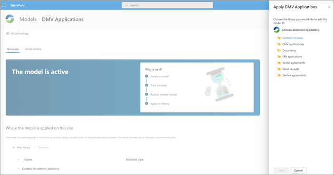
Task: Select the DMV applications library
Action: point(293,44)
